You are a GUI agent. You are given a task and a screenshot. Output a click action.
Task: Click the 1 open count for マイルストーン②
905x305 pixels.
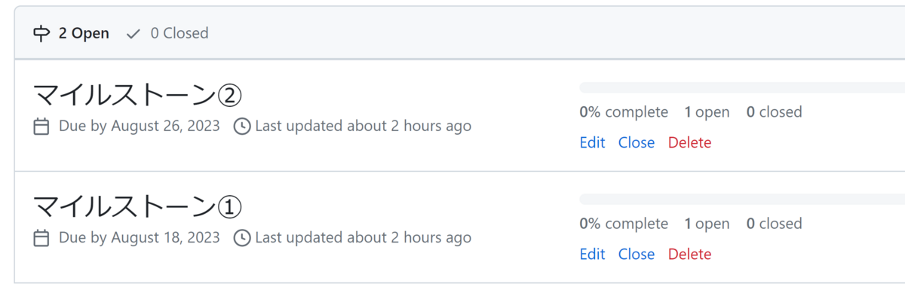(707, 112)
